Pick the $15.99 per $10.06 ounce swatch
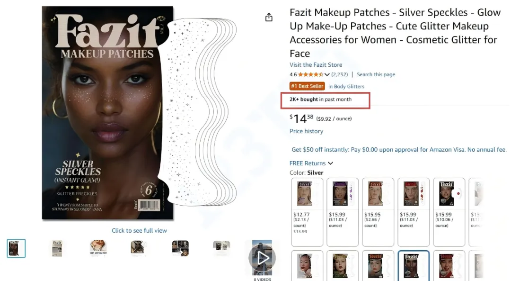This screenshot has height=281, width=511. click(449, 211)
